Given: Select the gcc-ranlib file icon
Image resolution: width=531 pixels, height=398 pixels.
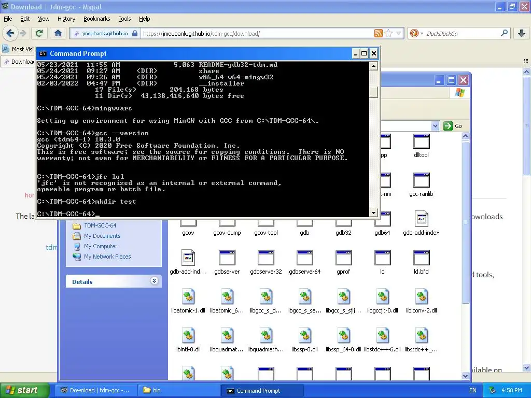Looking at the screenshot, I should click(421, 180).
